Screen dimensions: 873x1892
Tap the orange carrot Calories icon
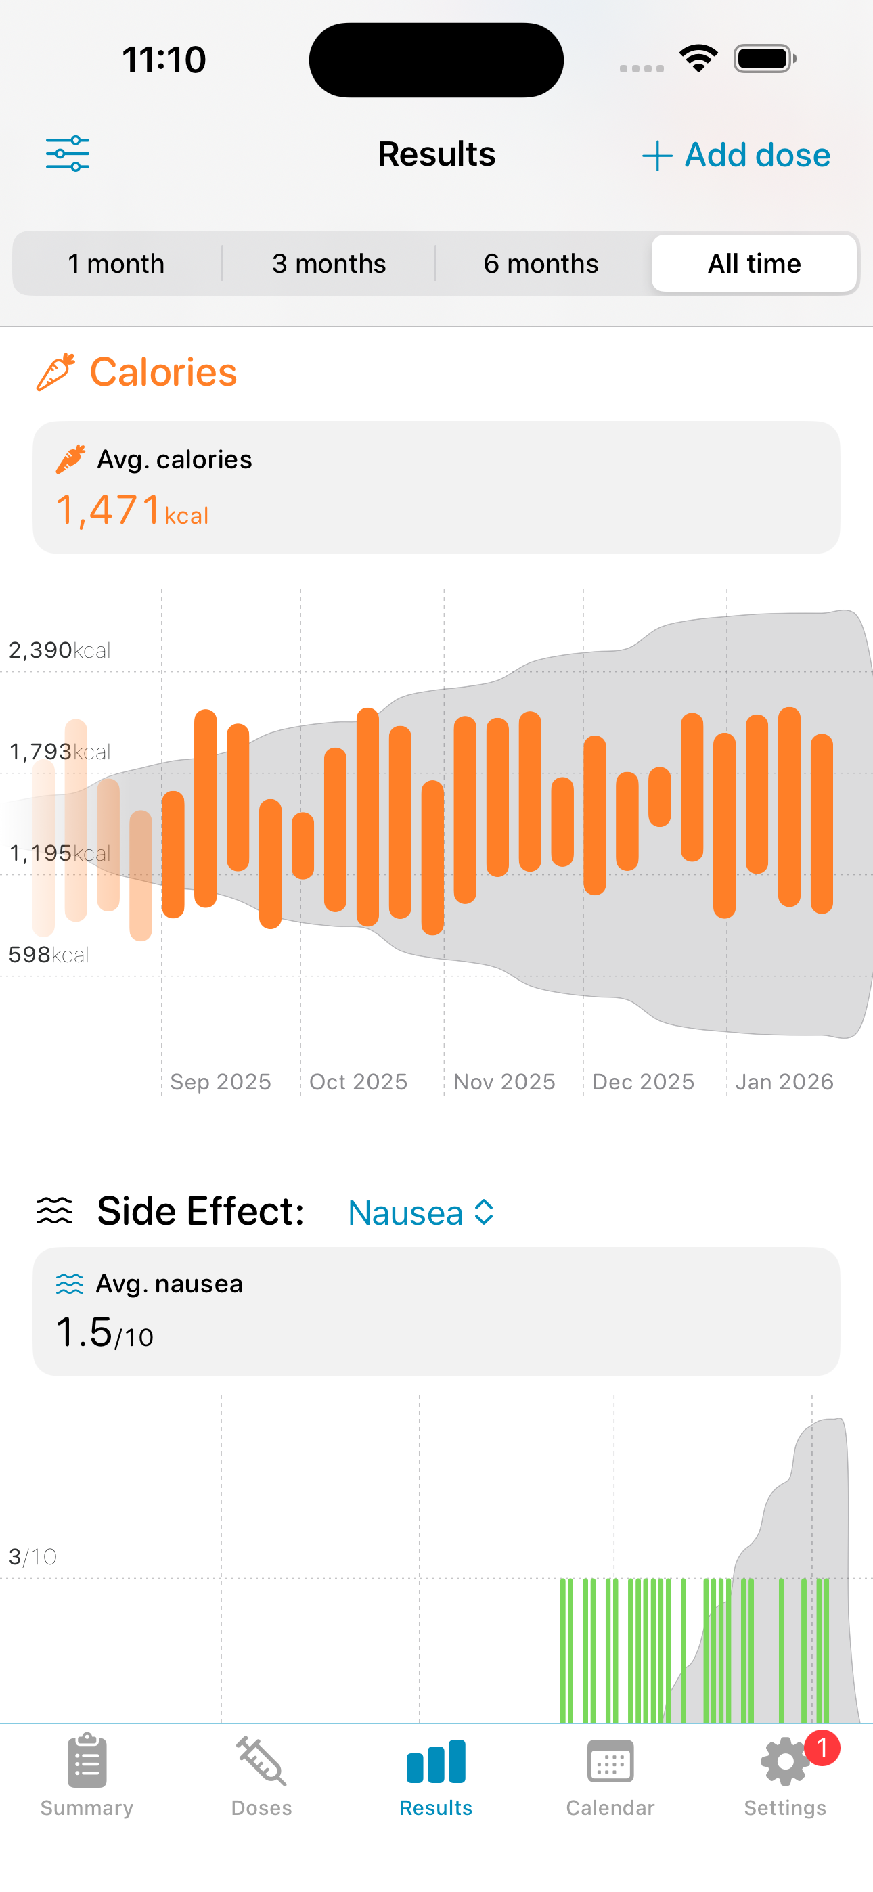56,371
